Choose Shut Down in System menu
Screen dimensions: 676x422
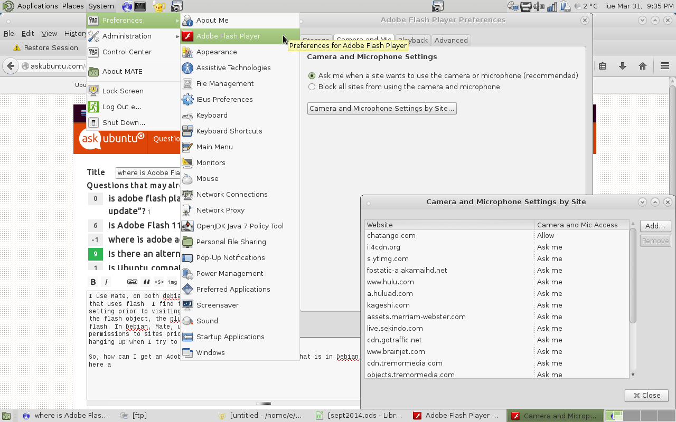[x=134, y=122]
